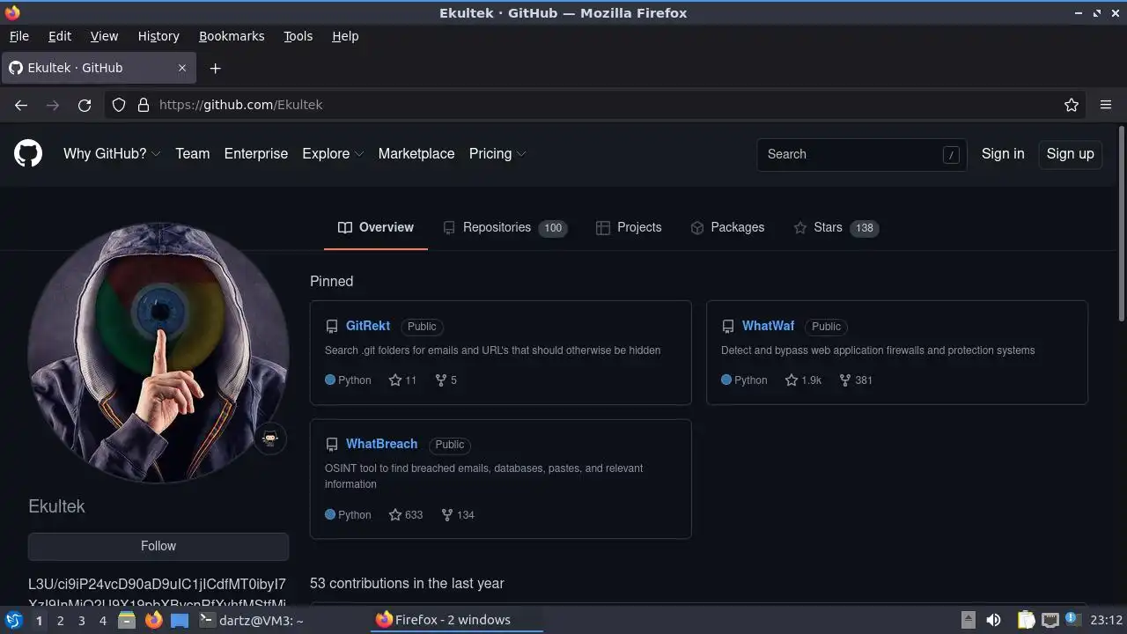Expand the Explore dropdown menu
1127x634 pixels.
333,153
